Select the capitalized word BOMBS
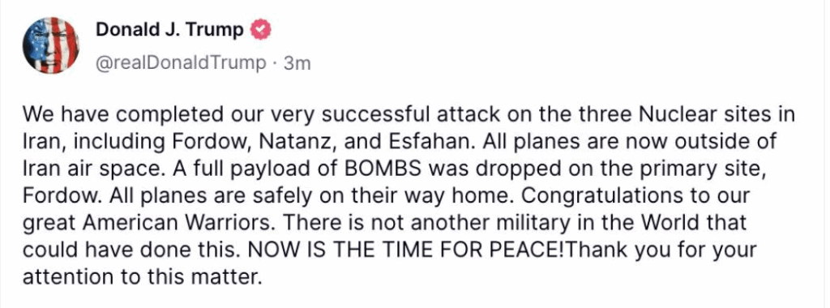The height and width of the screenshot is (308, 830). (x=383, y=169)
